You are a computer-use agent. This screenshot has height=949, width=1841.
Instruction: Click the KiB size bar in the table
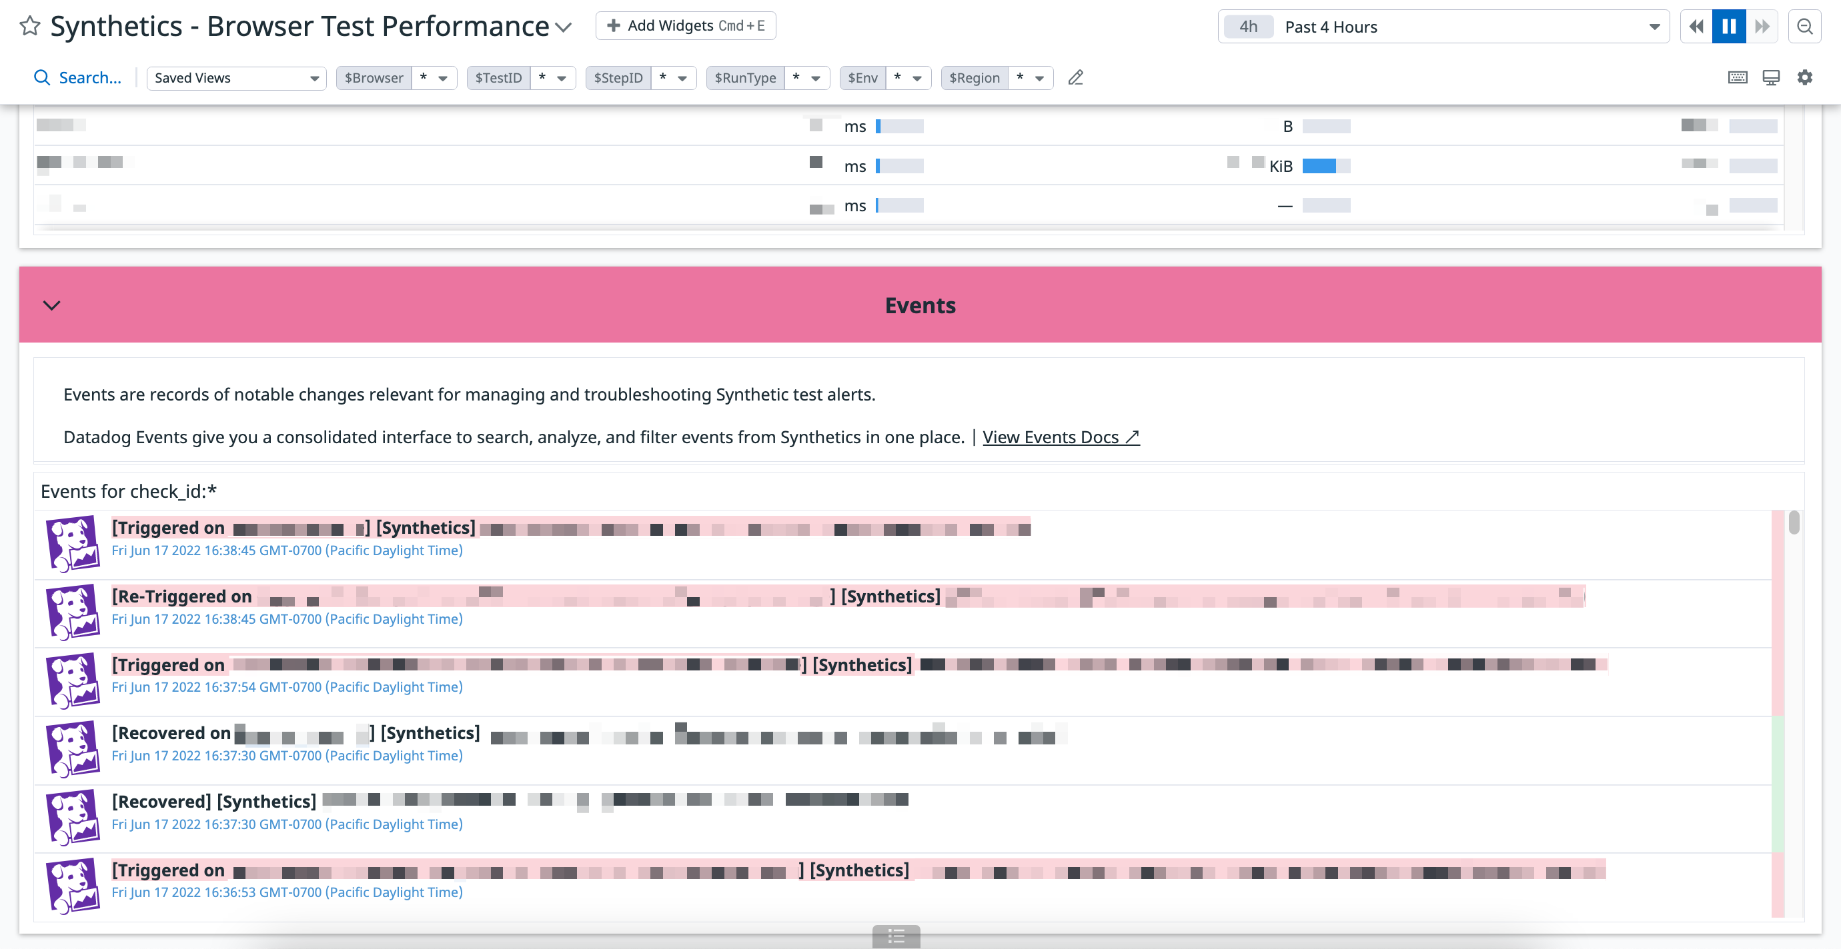1326,167
